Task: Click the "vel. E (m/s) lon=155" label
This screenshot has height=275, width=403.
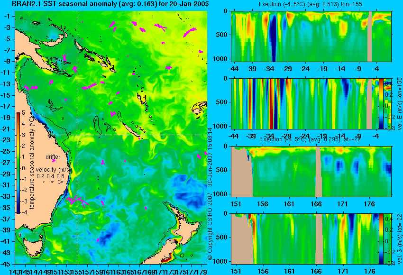Action: 399,103
